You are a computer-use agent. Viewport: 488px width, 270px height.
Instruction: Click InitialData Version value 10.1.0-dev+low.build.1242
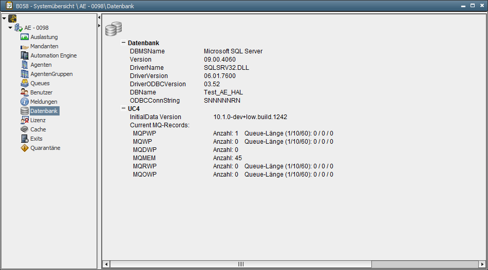[x=250, y=117]
